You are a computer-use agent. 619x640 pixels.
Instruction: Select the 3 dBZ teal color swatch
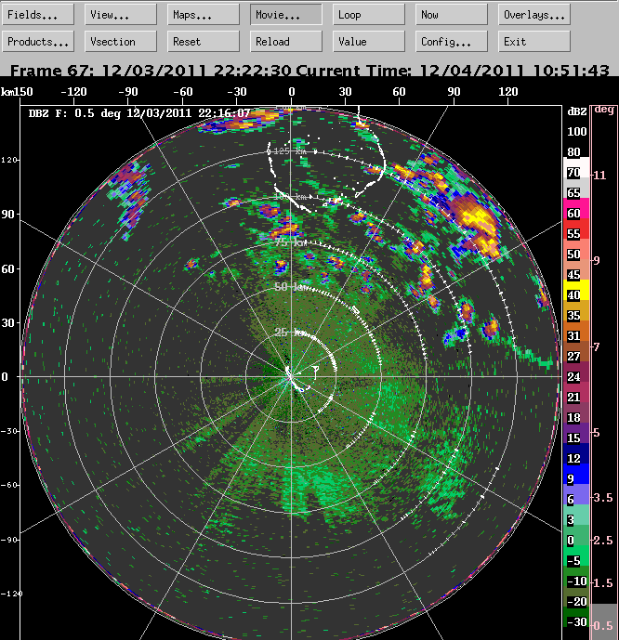[x=576, y=515]
